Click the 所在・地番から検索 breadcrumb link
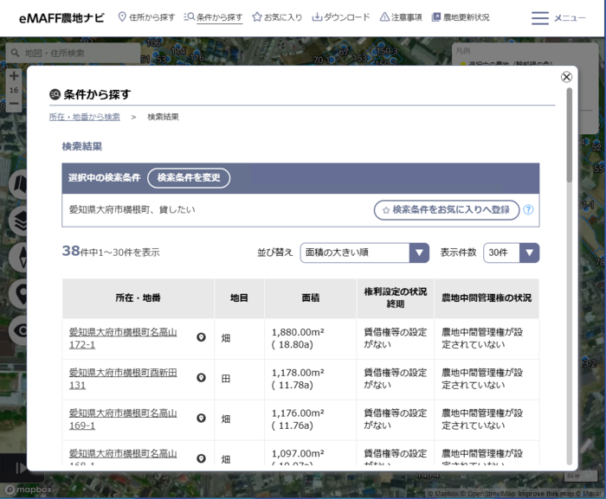606x499 pixels. 84,117
